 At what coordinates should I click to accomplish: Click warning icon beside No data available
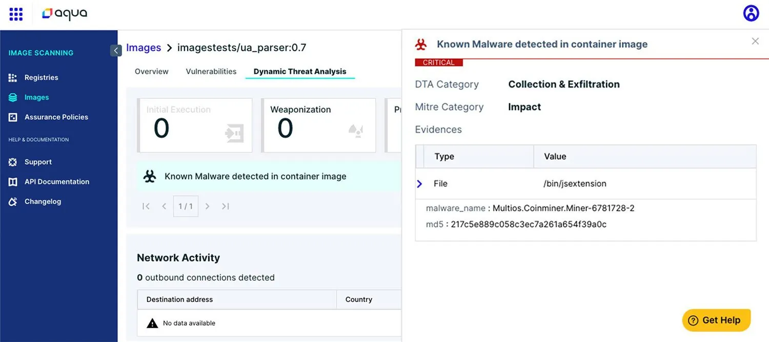152,324
